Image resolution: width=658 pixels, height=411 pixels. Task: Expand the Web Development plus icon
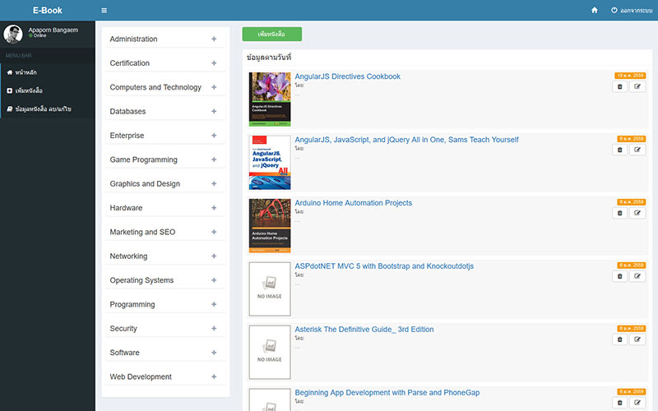[214, 376]
